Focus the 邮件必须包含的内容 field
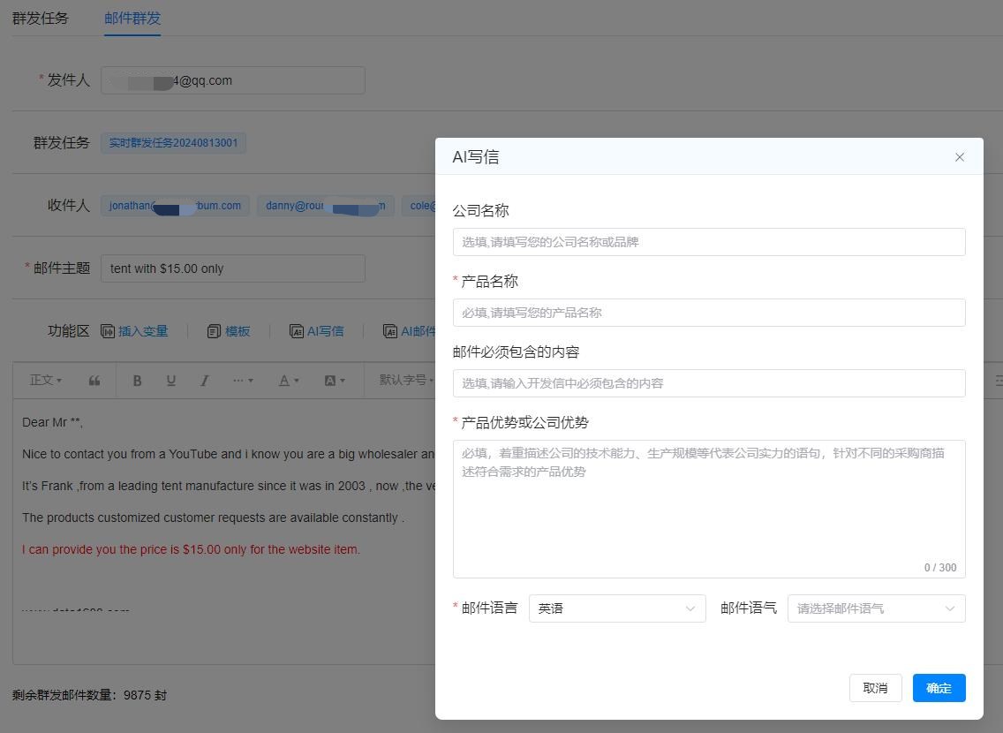Viewport: 1003px width, 733px height. [x=709, y=383]
